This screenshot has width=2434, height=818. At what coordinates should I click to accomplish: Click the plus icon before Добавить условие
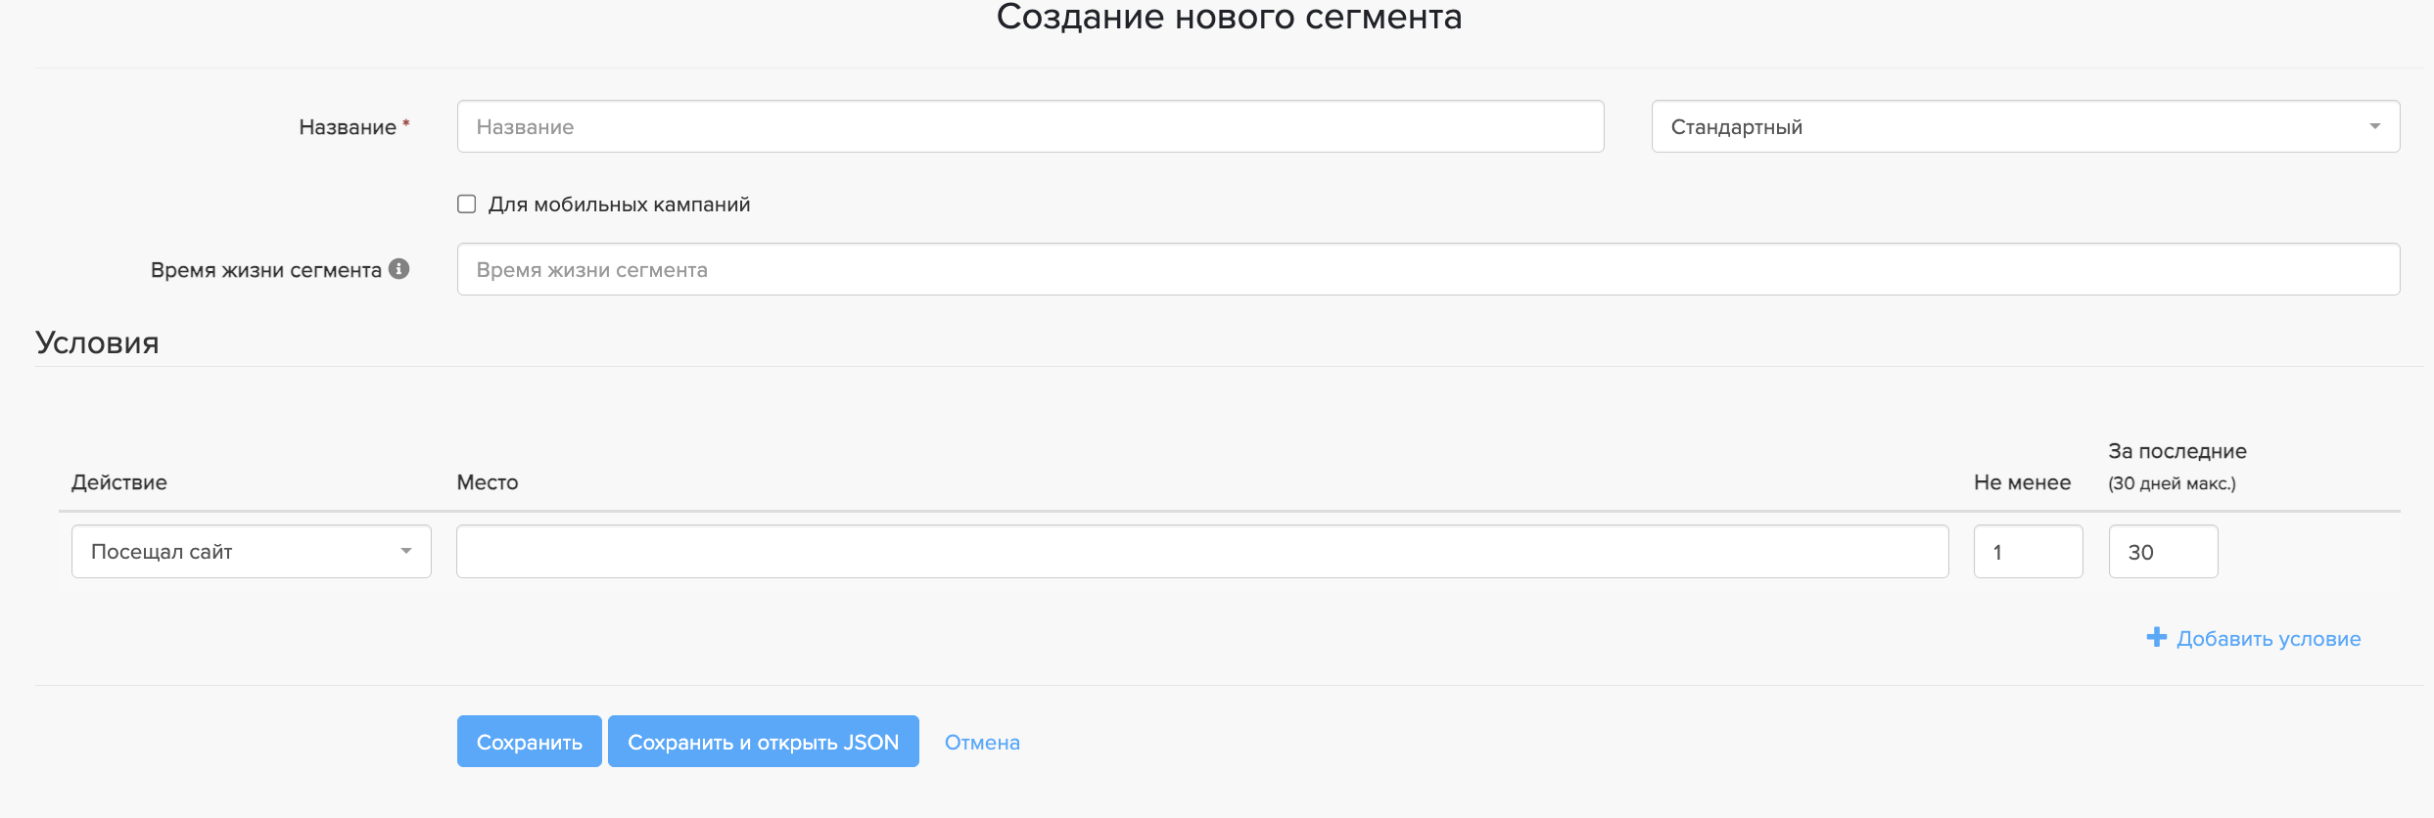(2156, 638)
